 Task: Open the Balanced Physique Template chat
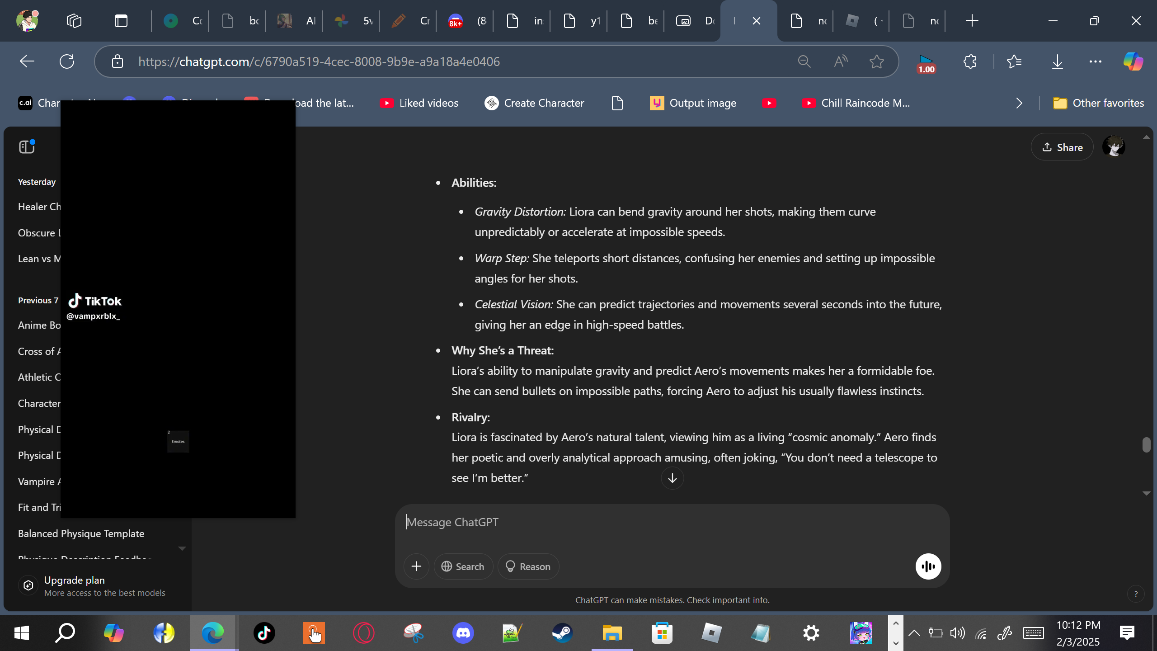point(81,533)
